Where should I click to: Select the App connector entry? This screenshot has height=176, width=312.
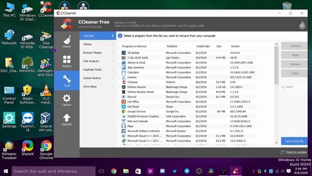pyautogui.click(x=188, y=67)
